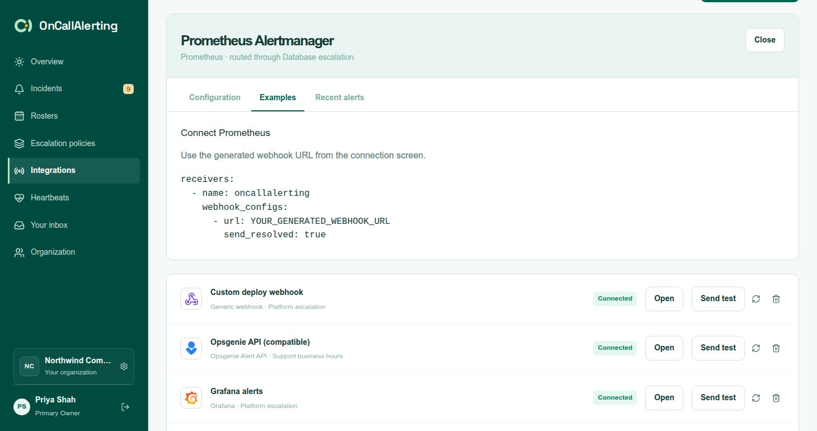Open the Opsgenie API integration
817x431 pixels.
pyautogui.click(x=664, y=348)
